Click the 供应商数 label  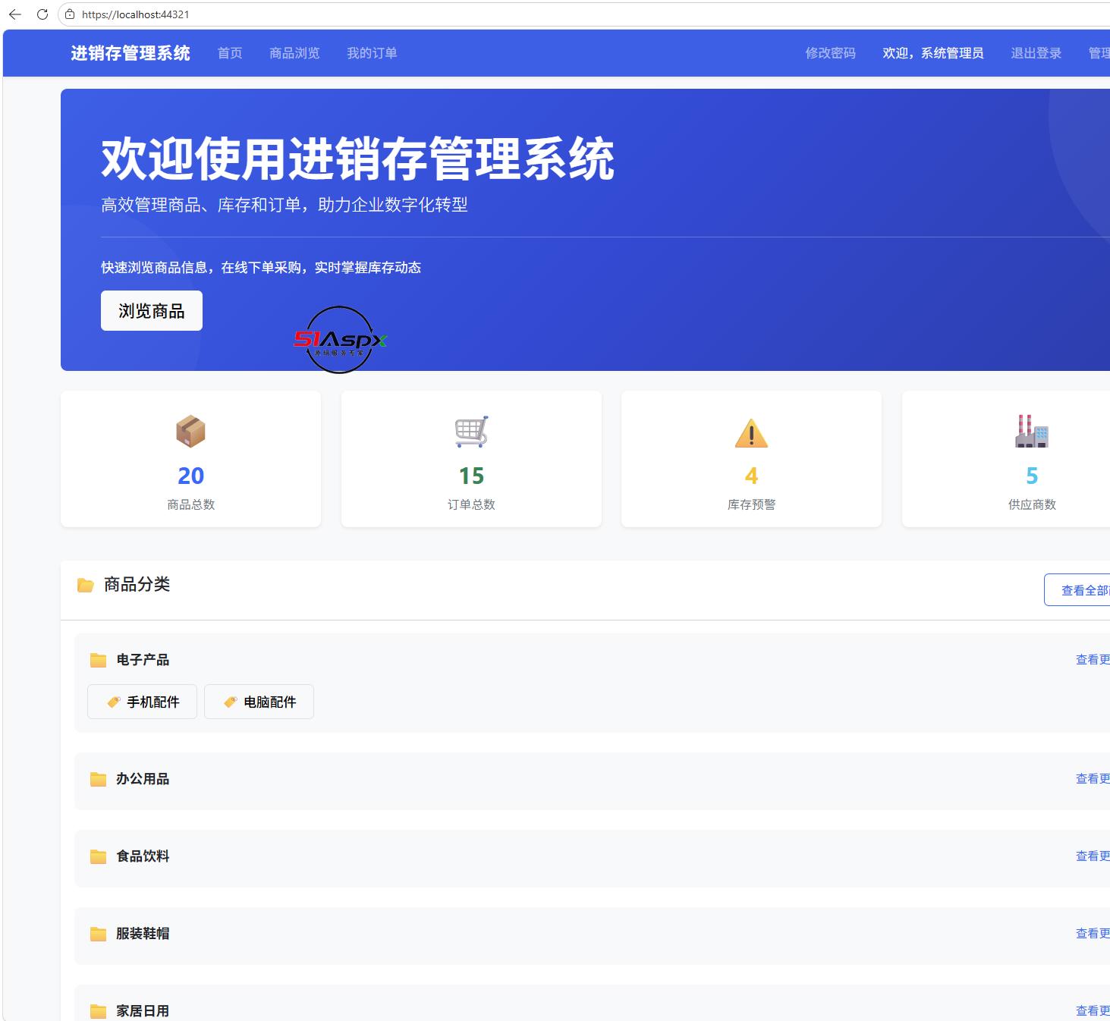click(x=1032, y=504)
